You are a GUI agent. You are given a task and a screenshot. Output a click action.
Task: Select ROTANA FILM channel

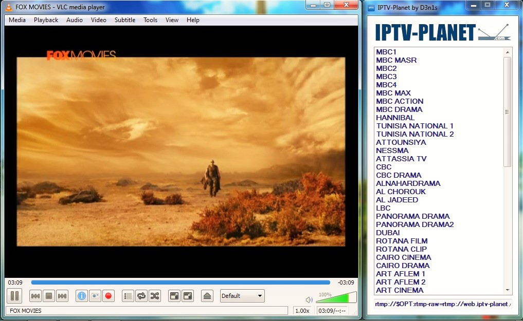[x=402, y=241]
